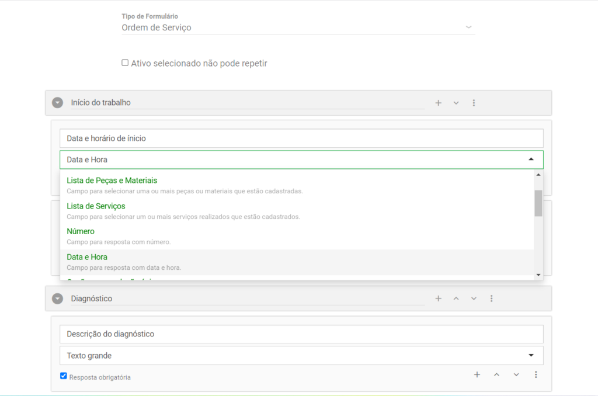
Task: Uncheck the Resposta obrigatória checkbox
Action: tap(63, 376)
